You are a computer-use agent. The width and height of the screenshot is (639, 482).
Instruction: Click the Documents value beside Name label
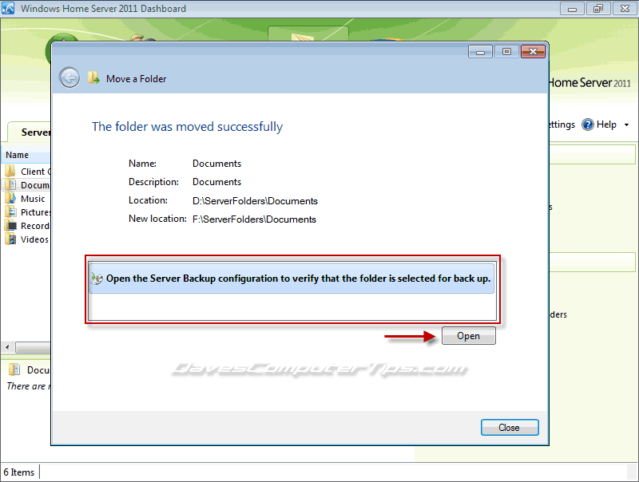[216, 164]
